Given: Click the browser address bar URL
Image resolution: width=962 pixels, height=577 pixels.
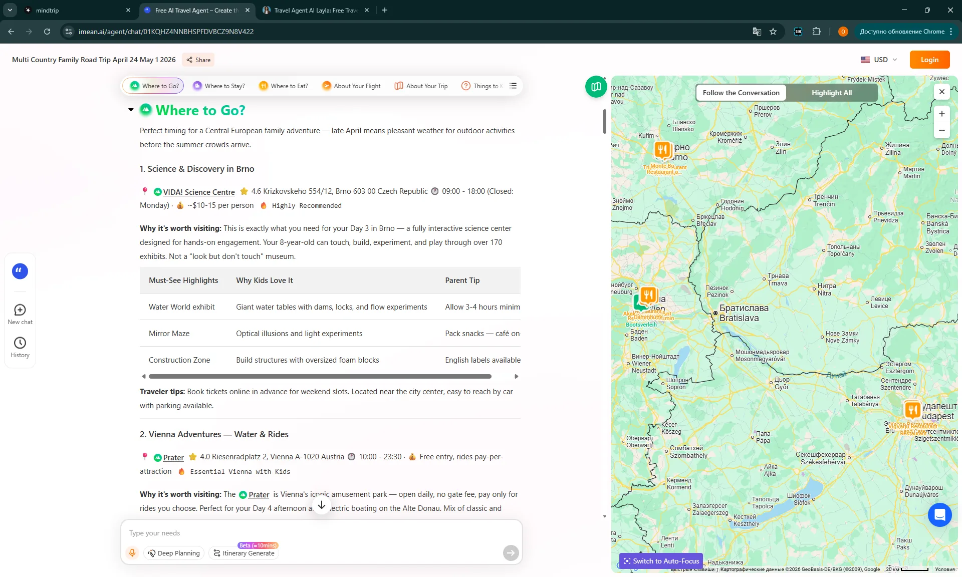Looking at the screenshot, I should [x=166, y=32].
